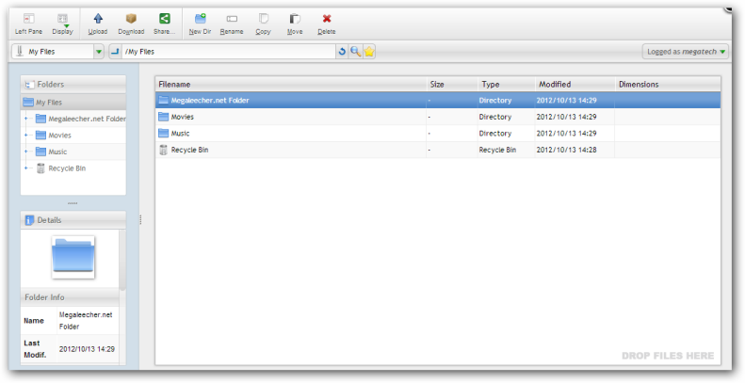Open search with the magnifier icon
745x383 pixels.
pos(355,52)
